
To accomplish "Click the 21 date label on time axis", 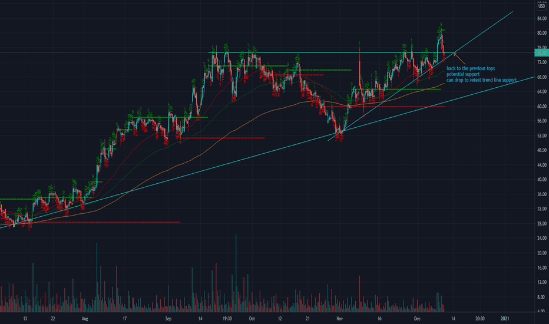I will tap(307, 319).
